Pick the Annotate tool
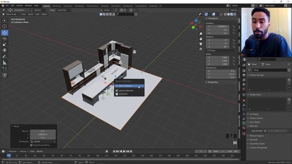The image size is (292, 164). (x=5, y=56)
